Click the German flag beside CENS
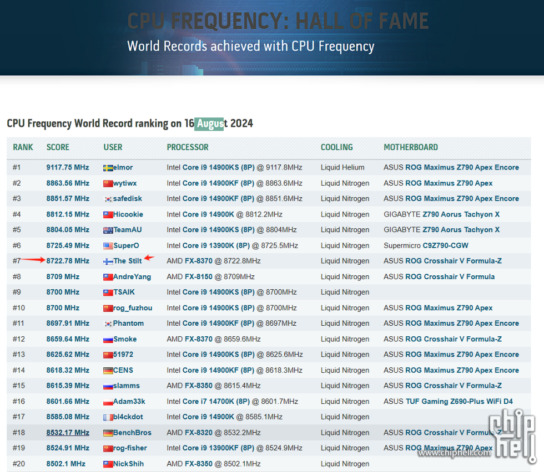Image resolution: width=544 pixels, height=472 pixels. click(108, 371)
